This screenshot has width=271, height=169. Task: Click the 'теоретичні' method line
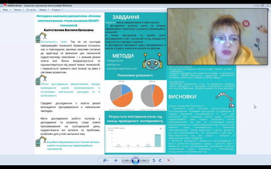(x=114, y=61)
